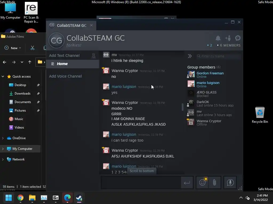Collapse the group members panel with double chevron
The width and height of the screenshot is (273, 204).
click(190, 56)
